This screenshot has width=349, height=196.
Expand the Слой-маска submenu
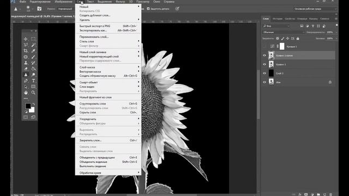[x=108, y=67]
